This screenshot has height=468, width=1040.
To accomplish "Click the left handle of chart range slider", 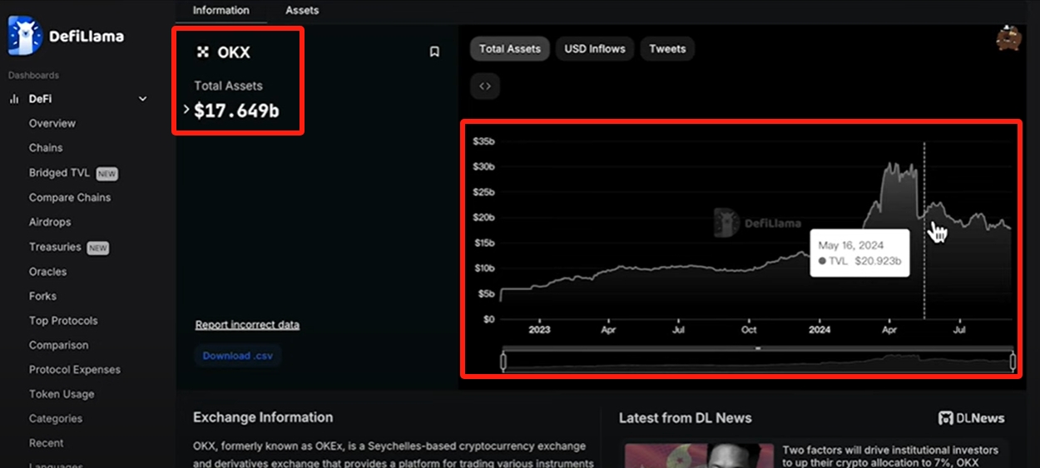I will 503,362.
